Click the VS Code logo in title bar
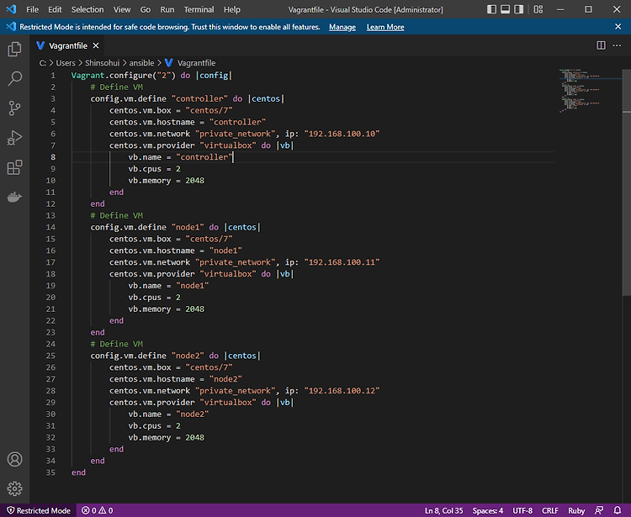The height and width of the screenshot is (517, 631). click(11, 9)
